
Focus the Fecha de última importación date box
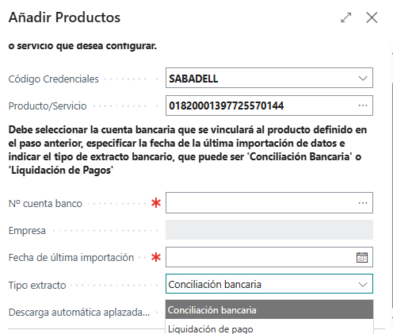point(269,257)
